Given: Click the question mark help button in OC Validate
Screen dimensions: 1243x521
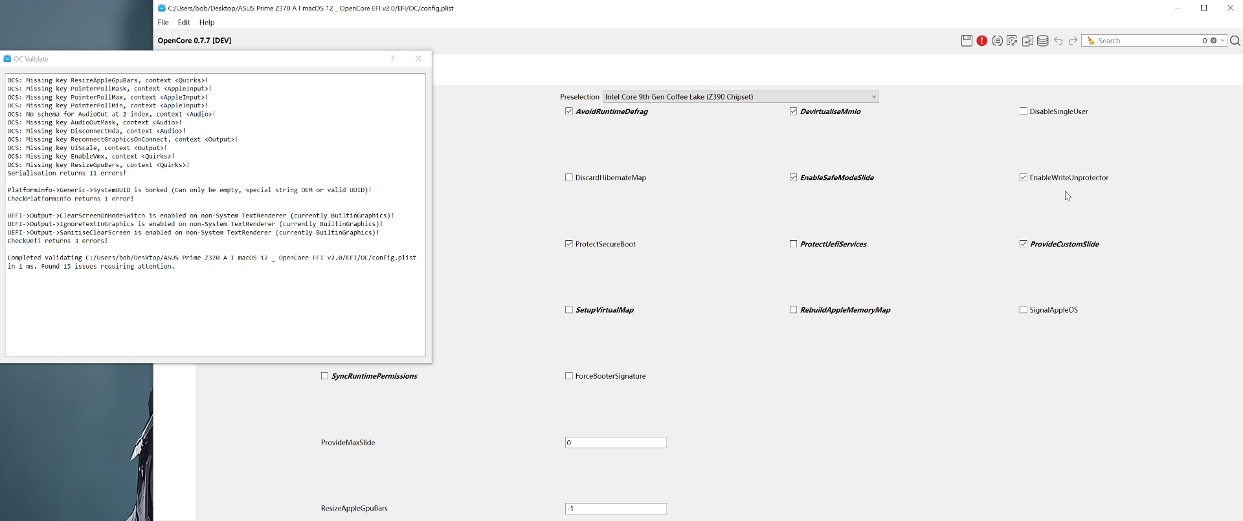Looking at the screenshot, I should 392,59.
